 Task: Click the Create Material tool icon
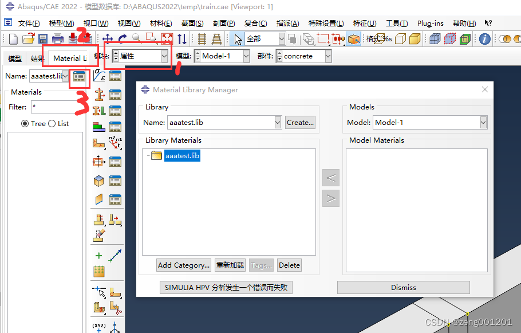pos(99,76)
